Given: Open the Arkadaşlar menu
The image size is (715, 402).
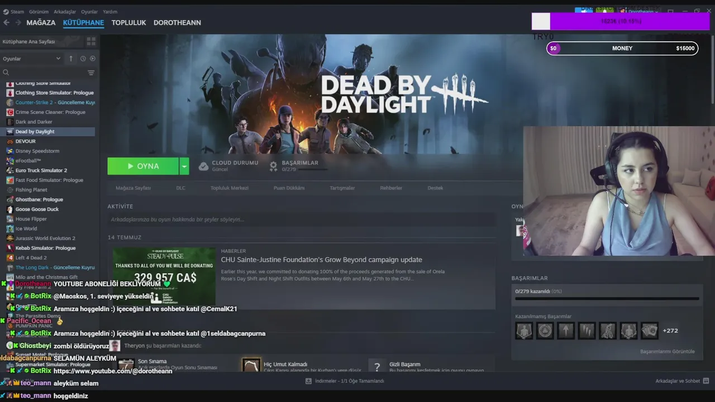Looking at the screenshot, I should (65, 12).
